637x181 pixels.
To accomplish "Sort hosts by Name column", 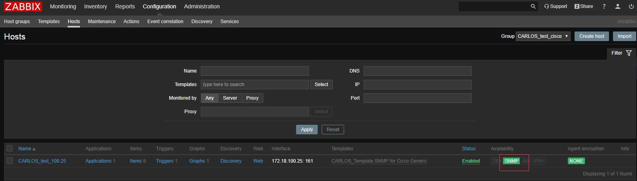I will click(x=27, y=149).
